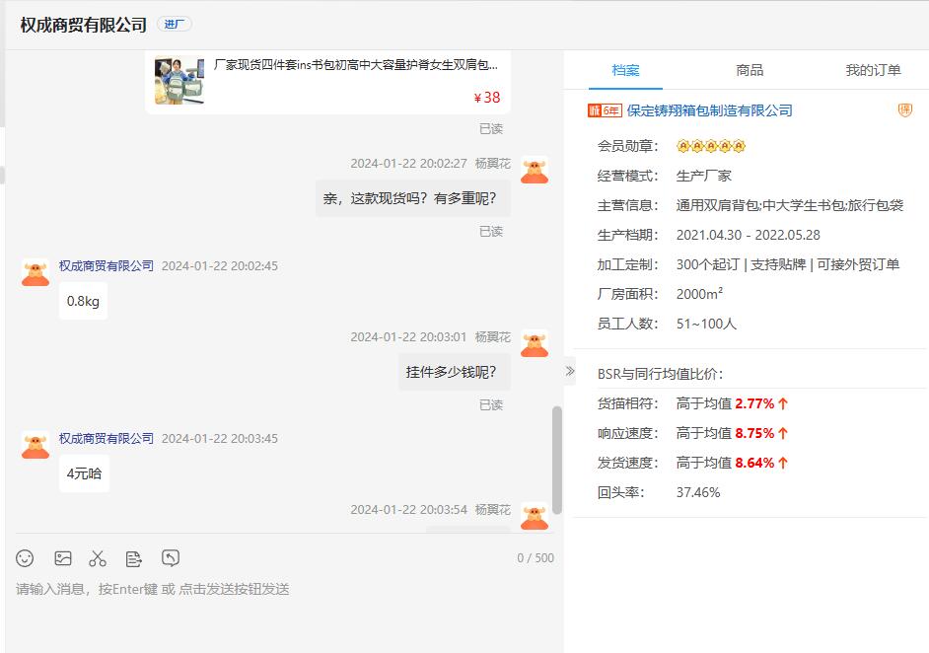Click the send image icon
The width and height of the screenshot is (929, 653).
[63, 558]
